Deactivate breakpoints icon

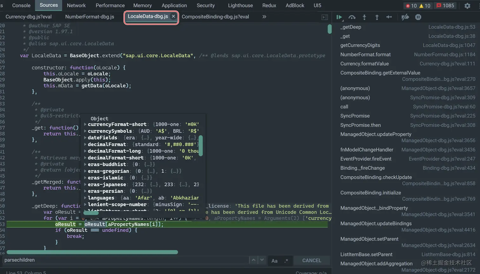(405, 17)
